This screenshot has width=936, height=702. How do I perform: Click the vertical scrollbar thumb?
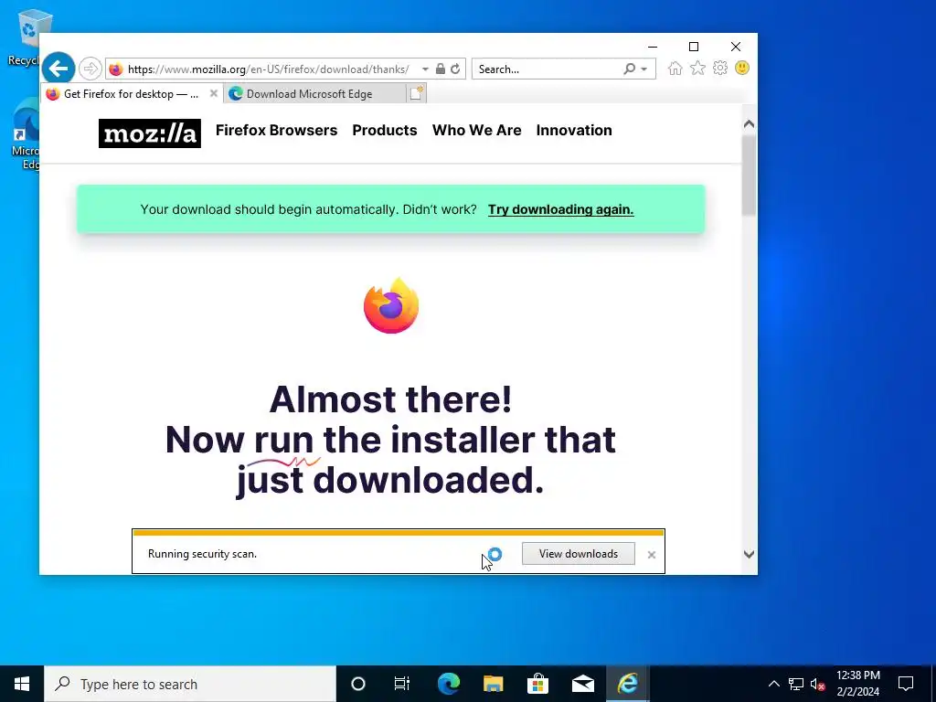749,175
